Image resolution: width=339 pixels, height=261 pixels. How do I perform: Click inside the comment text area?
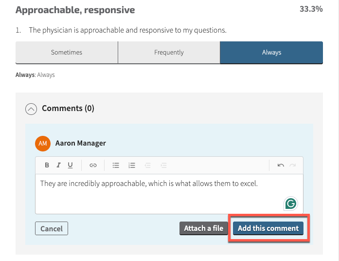(x=169, y=194)
